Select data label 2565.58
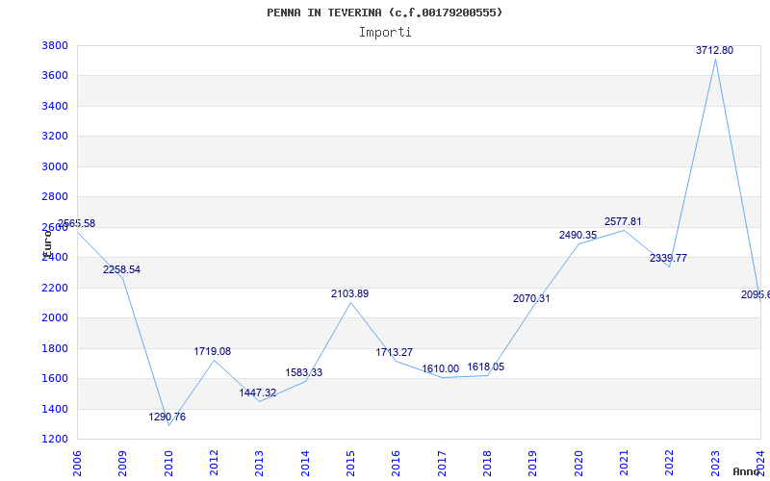The height and width of the screenshot is (481, 770). 77,223
